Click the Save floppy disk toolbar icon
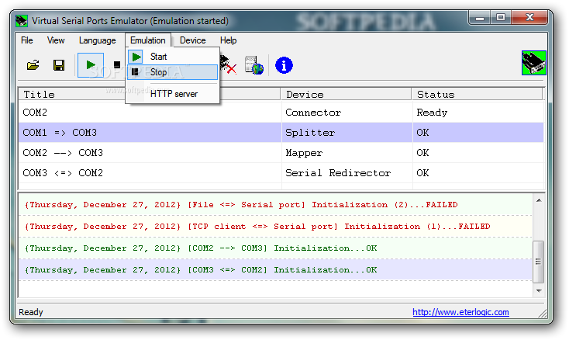Viewport: 569px width, 340px height. tap(59, 65)
